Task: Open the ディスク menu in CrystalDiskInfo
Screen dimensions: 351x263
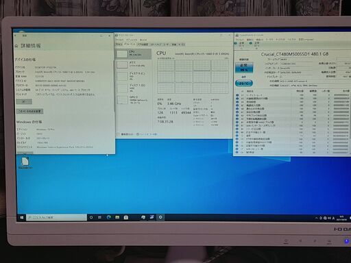Action: (280, 40)
